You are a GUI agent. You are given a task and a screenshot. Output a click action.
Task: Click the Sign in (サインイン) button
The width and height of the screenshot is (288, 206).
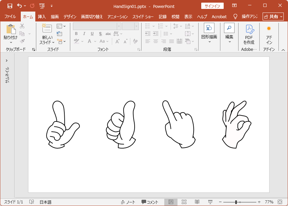[x=212, y=6]
